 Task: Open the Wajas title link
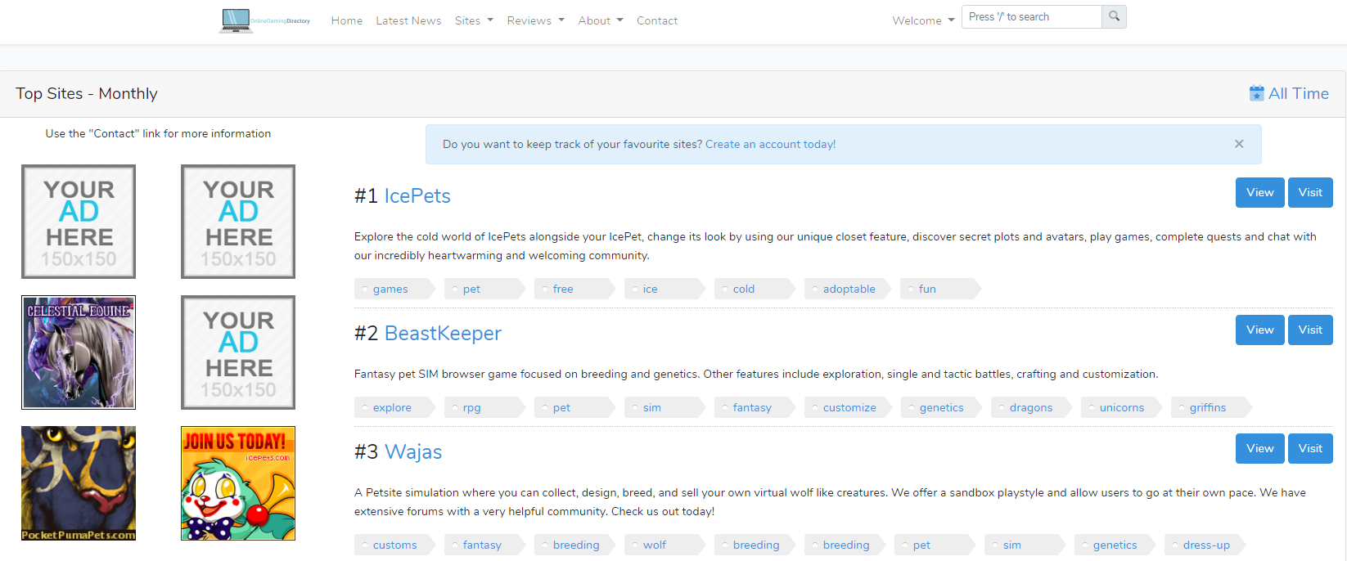[x=413, y=451]
